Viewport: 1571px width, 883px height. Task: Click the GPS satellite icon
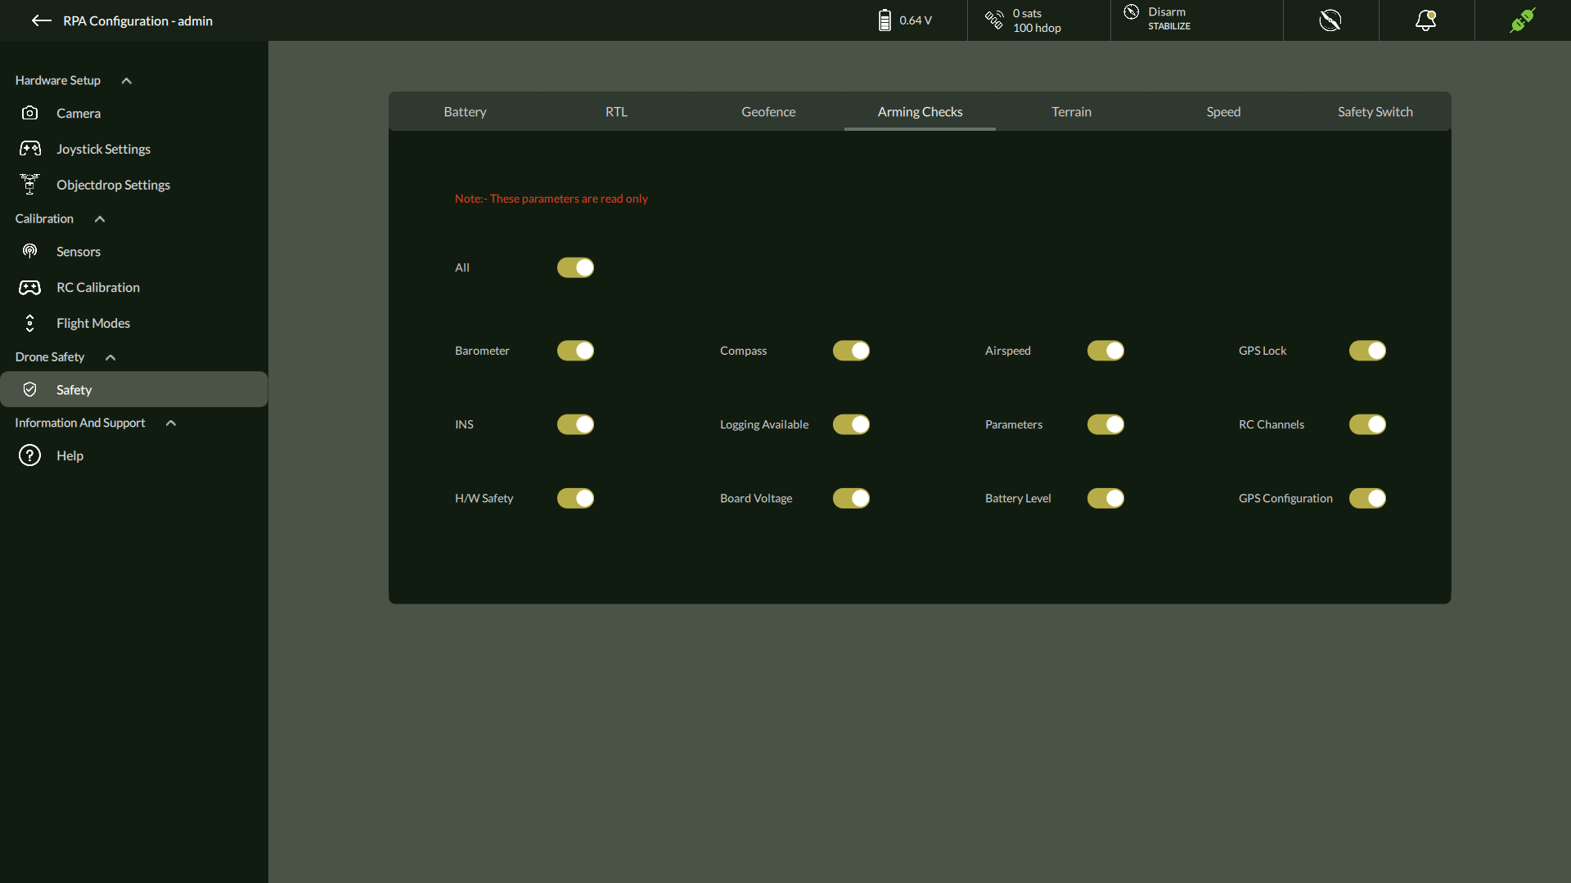pyautogui.click(x=994, y=20)
